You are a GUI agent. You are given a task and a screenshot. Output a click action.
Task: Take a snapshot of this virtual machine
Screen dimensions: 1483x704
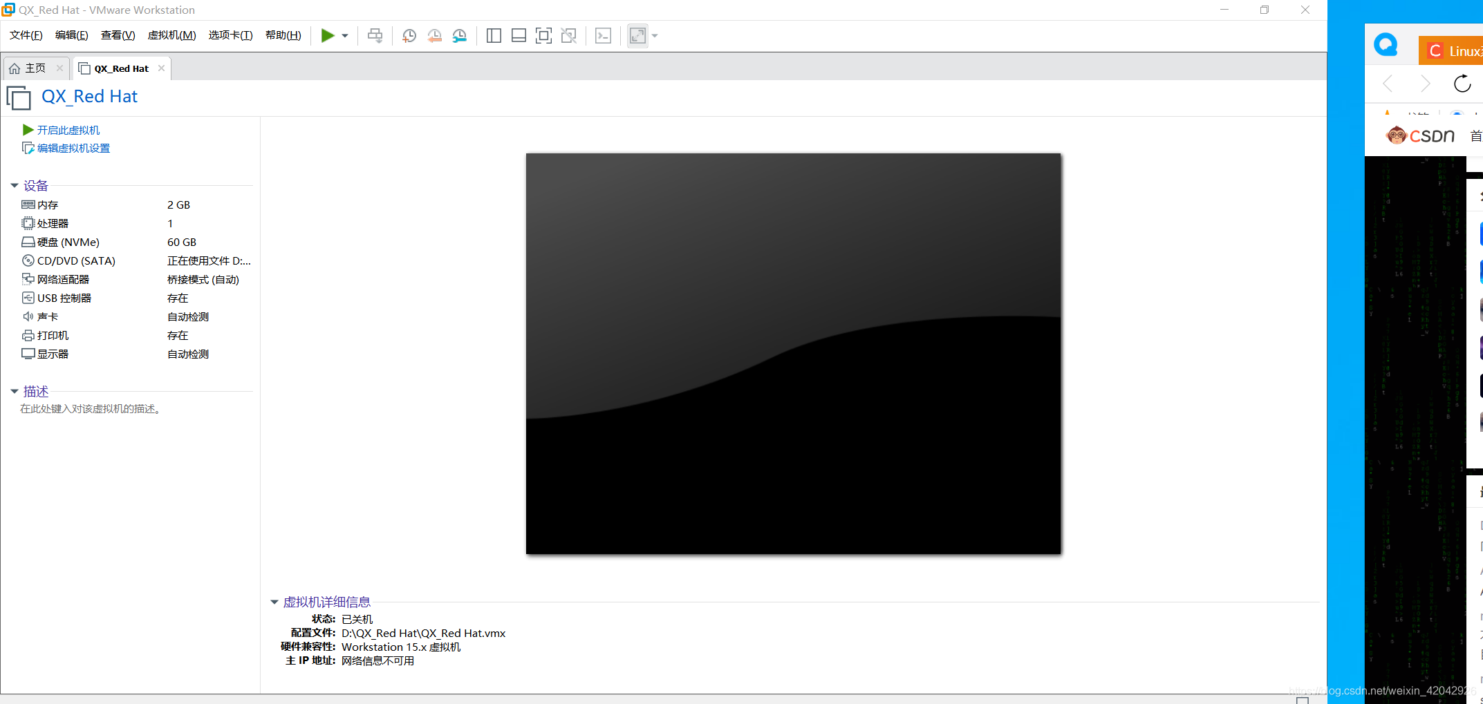click(x=409, y=36)
